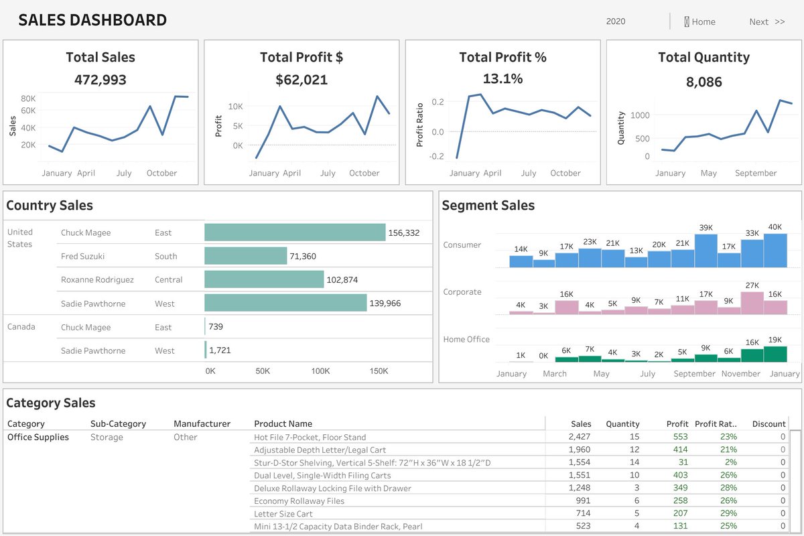Image resolution: width=804 pixels, height=536 pixels.
Task: Click the Profit column header
Action: tap(677, 423)
